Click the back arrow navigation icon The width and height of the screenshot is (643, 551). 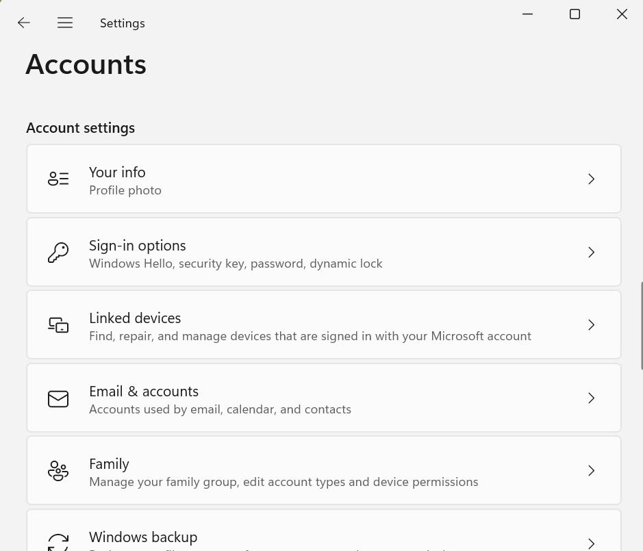24,23
